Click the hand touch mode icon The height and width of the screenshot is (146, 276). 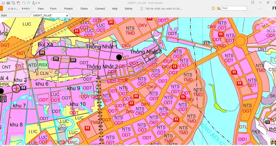pyautogui.click(x=34, y=3)
